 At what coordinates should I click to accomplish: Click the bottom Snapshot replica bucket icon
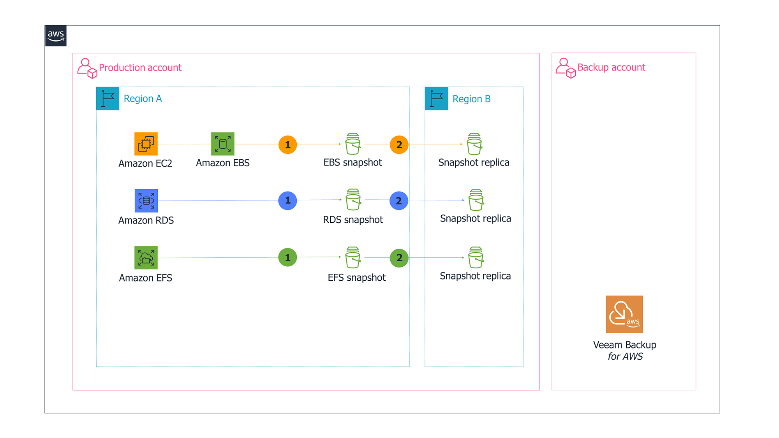point(476,257)
